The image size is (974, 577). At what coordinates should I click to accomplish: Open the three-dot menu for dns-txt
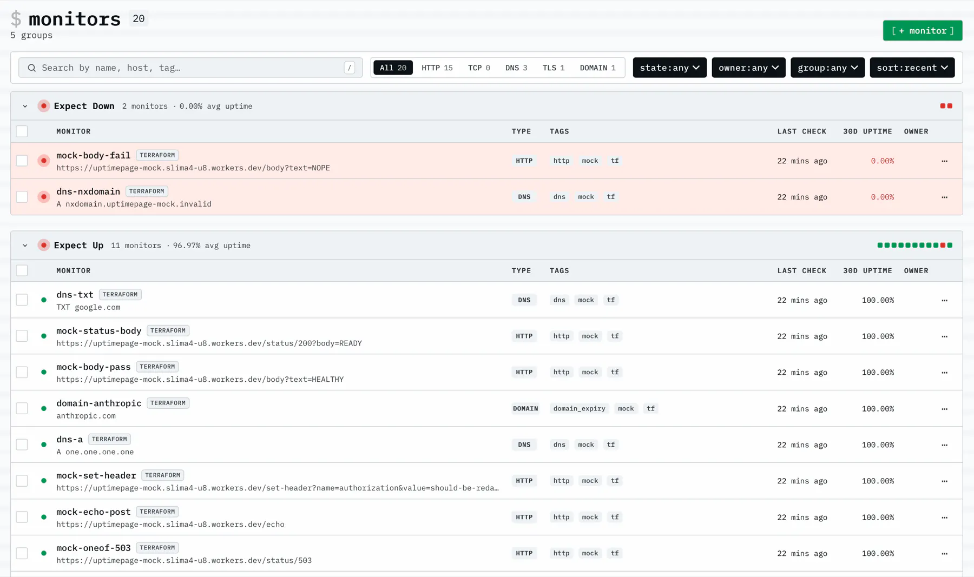pos(944,301)
